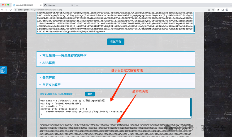Click the browser forward arrow
The width and height of the screenshot is (233, 137).
point(6,10)
